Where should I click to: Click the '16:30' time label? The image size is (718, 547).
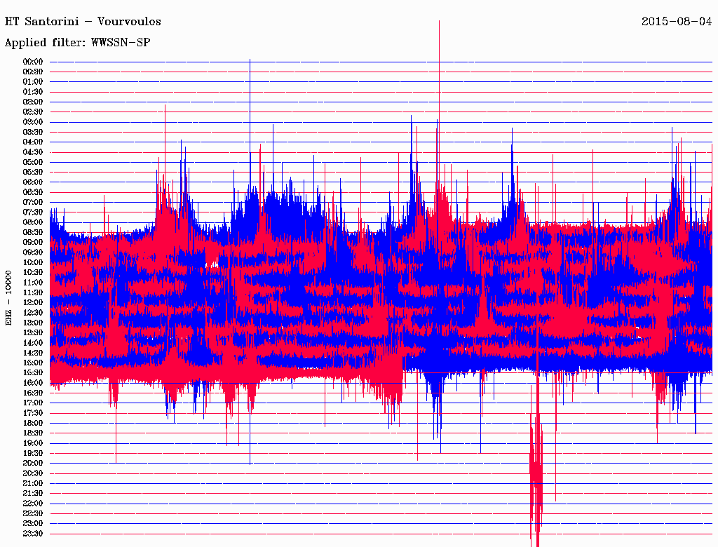(x=33, y=393)
